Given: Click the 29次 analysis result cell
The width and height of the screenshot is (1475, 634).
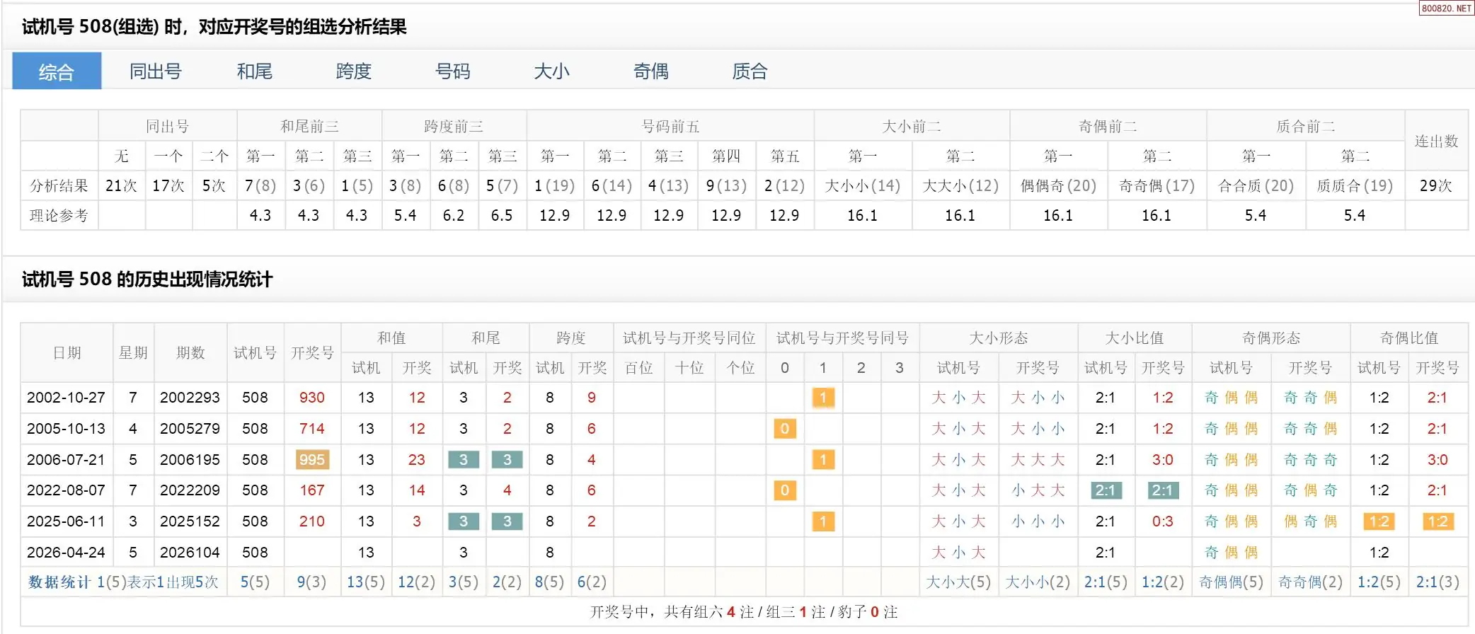Looking at the screenshot, I should click(x=1436, y=186).
